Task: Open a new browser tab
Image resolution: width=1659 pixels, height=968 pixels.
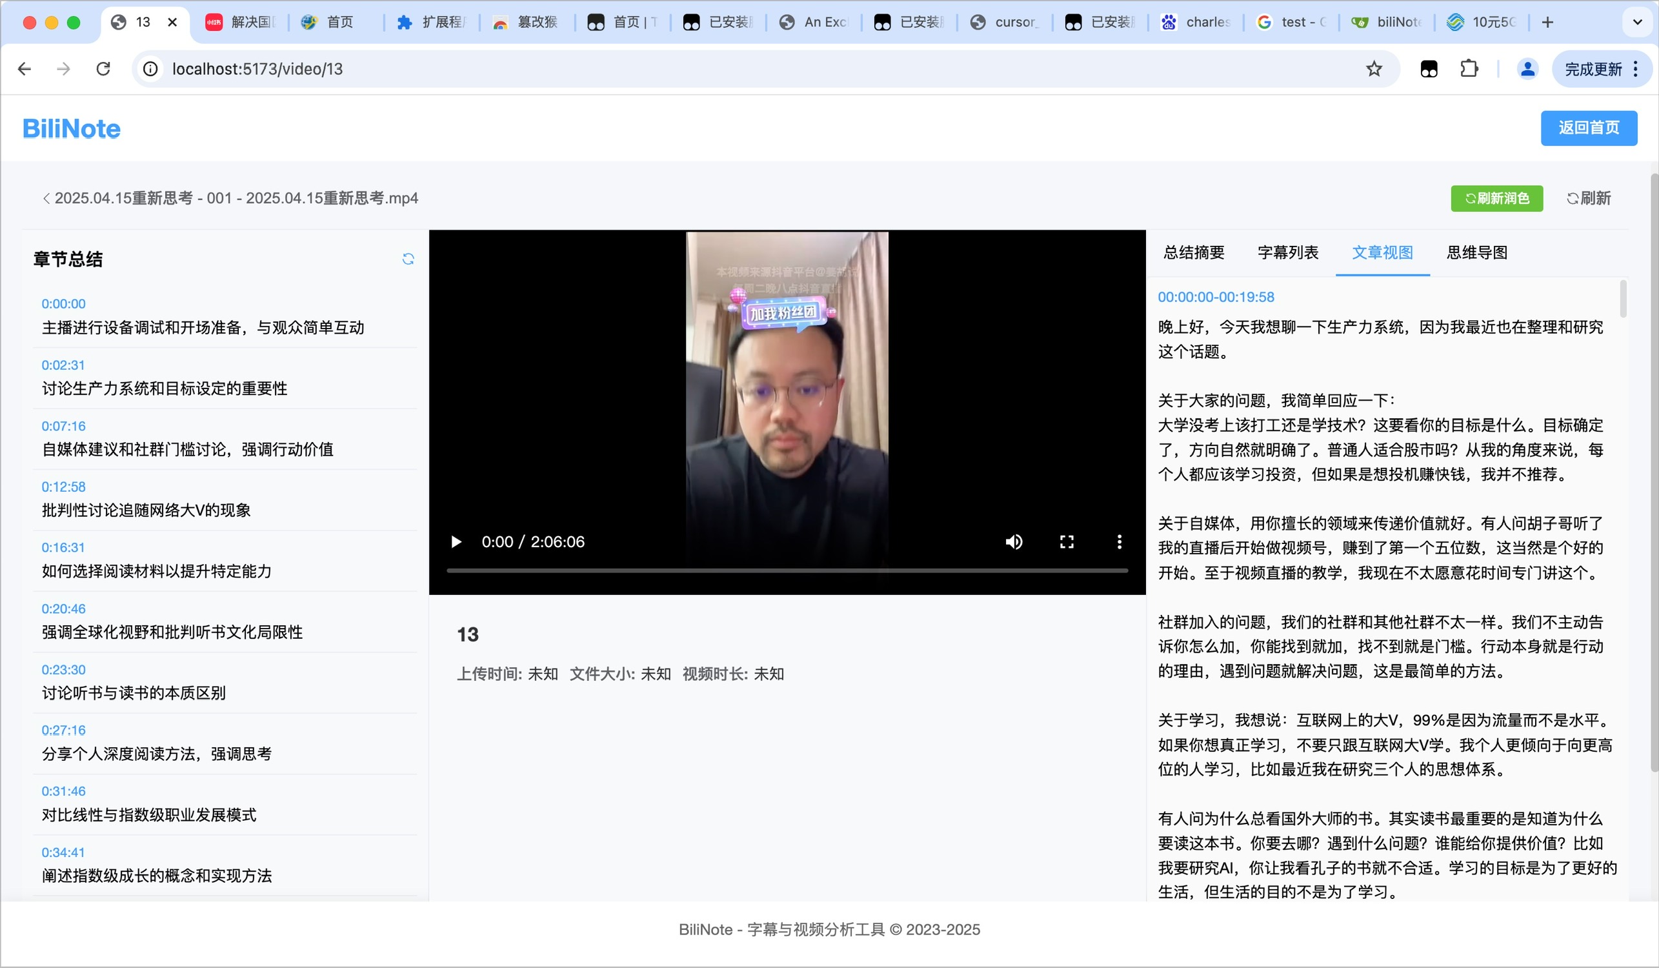Action: pos(1548,23)
